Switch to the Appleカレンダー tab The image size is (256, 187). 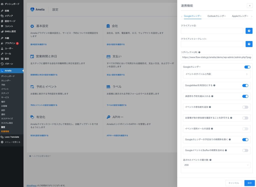pyautogui.click(x=240, y=16)
